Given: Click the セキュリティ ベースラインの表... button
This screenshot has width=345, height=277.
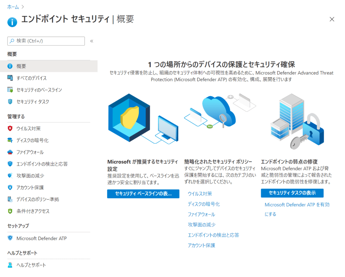Looking at the screenshot, I should coord(143,194).
